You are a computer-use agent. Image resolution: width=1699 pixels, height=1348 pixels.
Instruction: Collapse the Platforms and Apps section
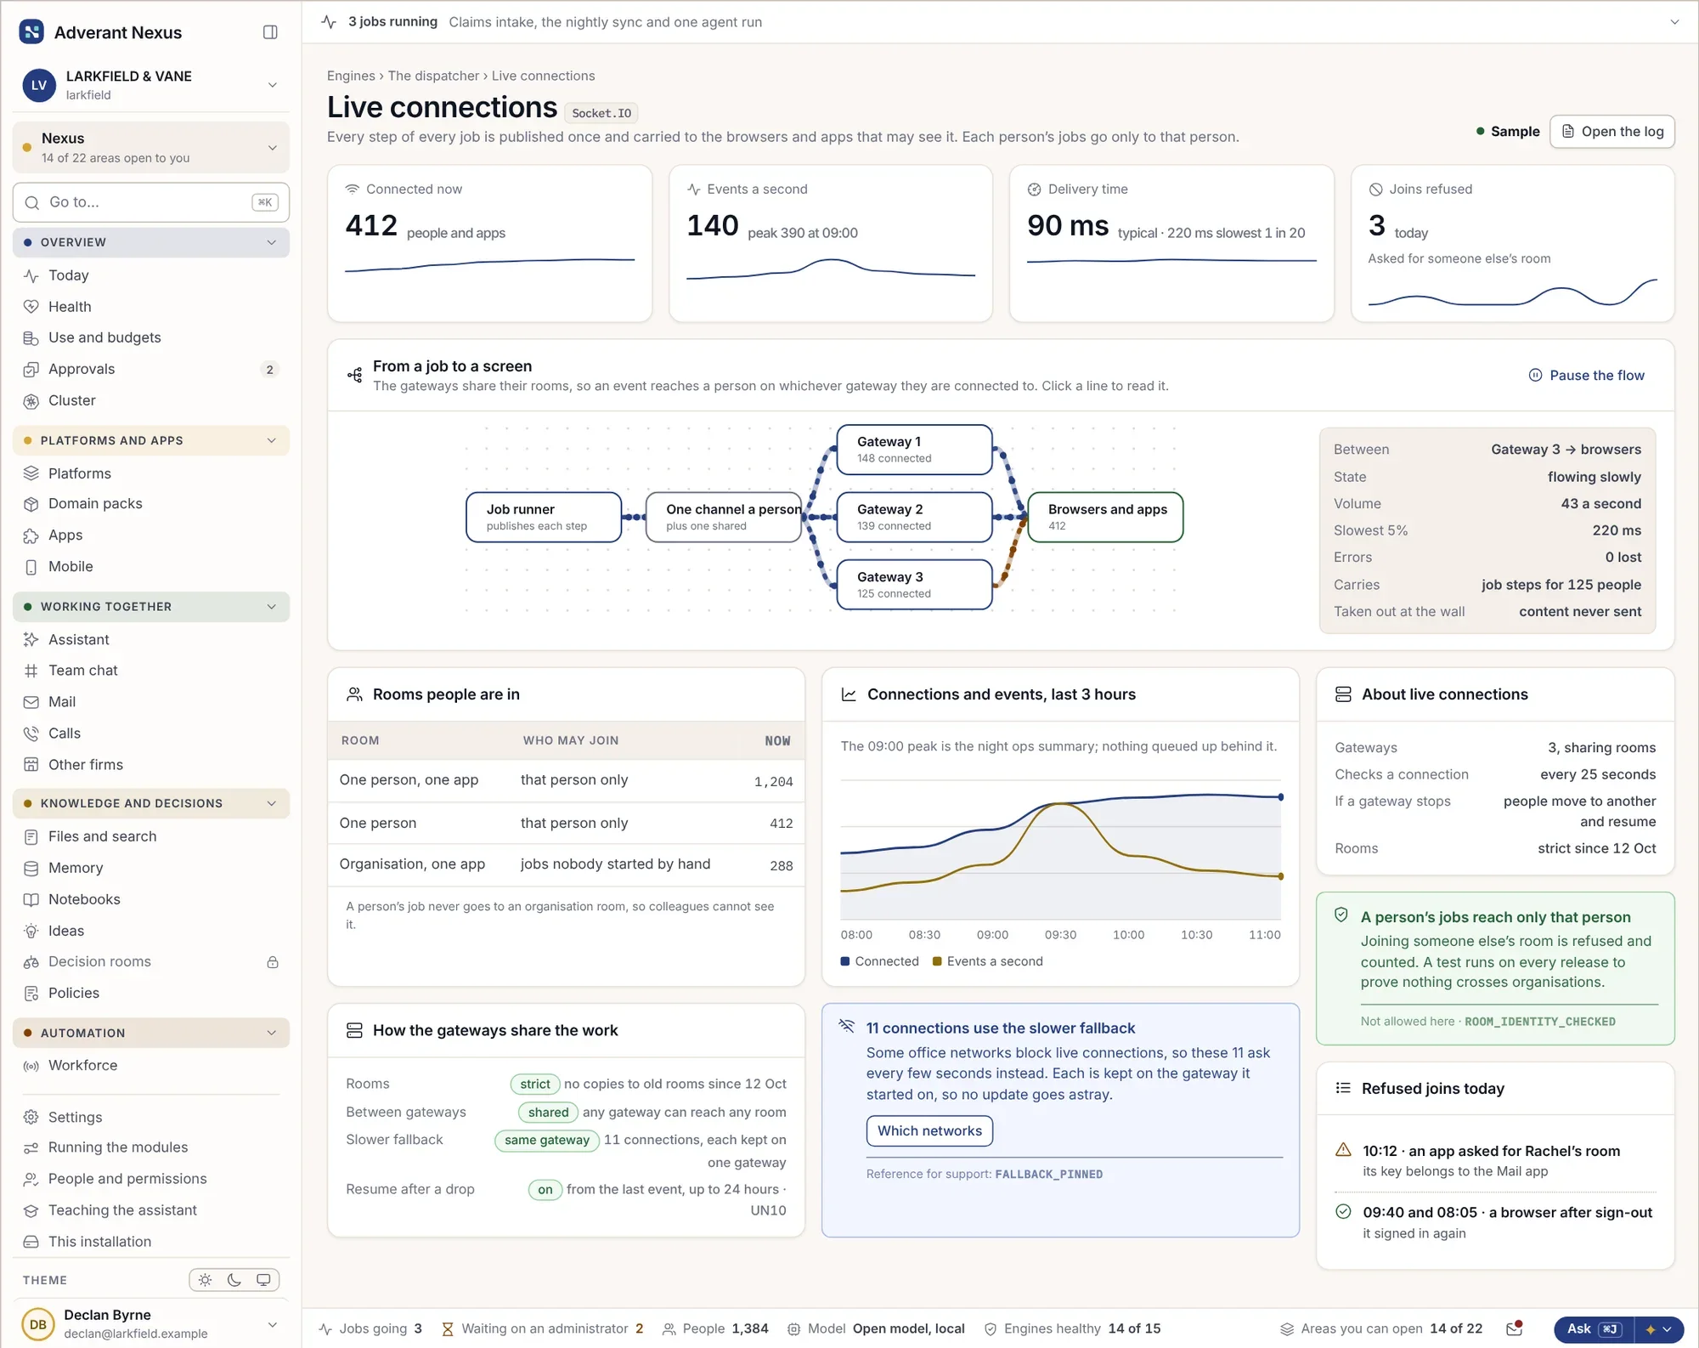(151, 440)
